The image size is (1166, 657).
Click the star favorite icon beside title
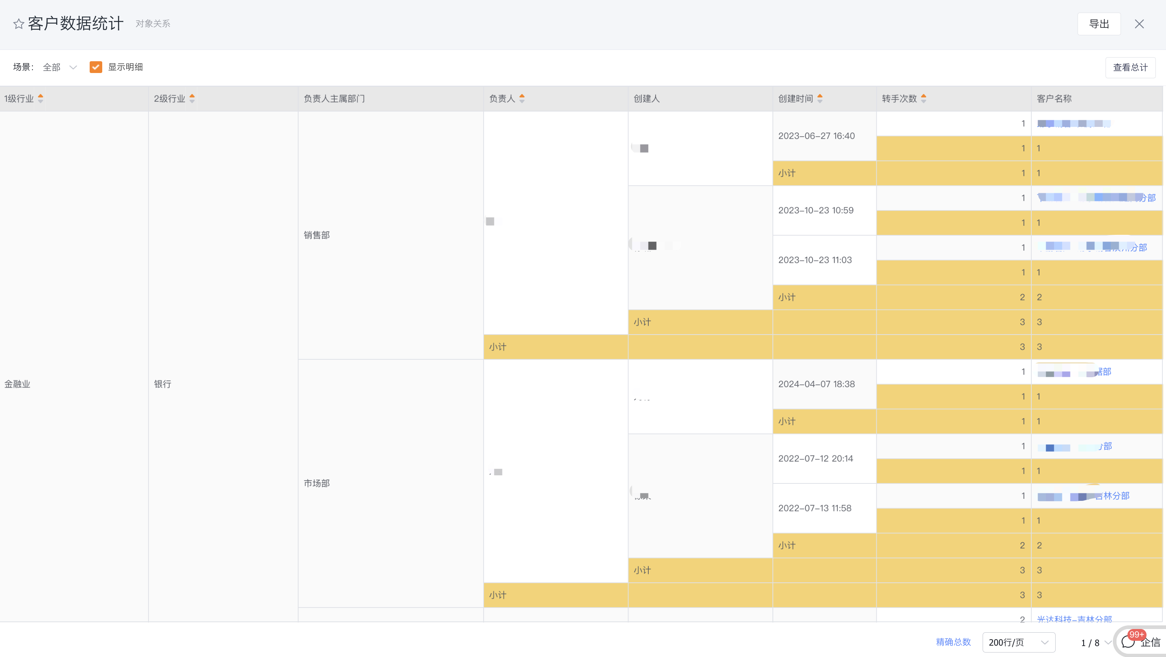(x=19, y=24)
